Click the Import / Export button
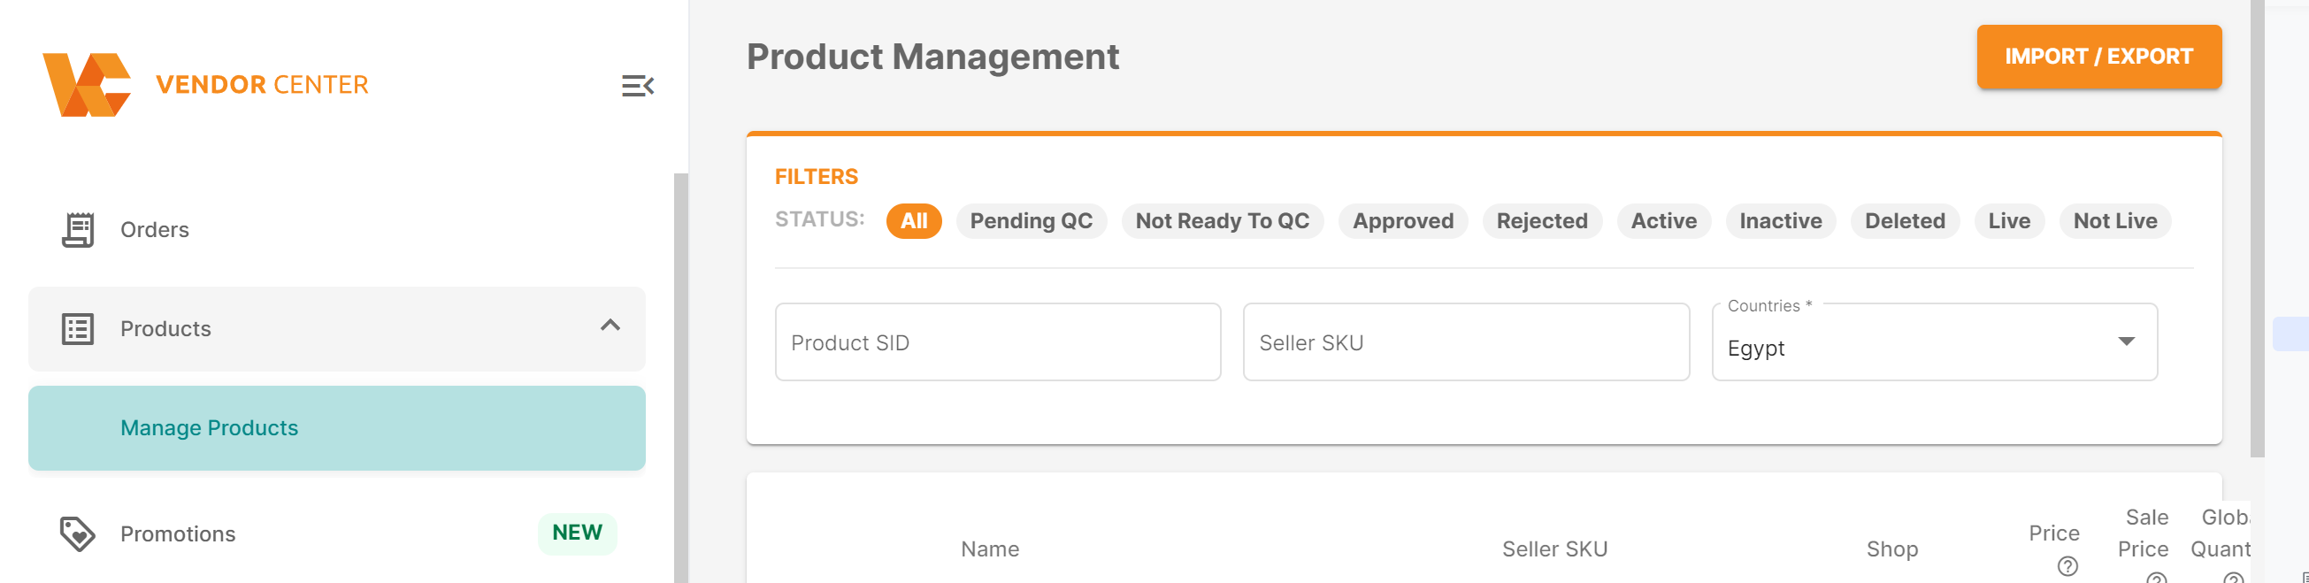Viewport: 2309px width, 583px height. click(2098, 57)
